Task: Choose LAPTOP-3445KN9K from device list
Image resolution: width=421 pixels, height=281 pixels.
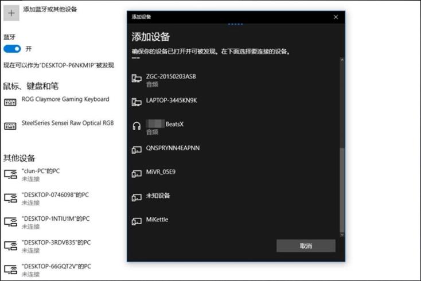Action: [171, 100]
